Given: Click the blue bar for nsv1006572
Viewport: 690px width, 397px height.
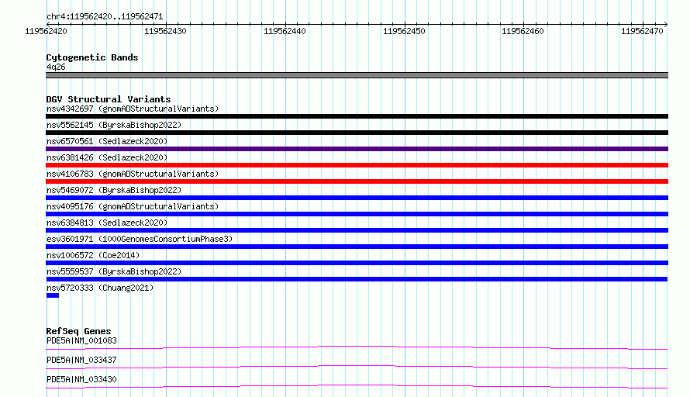Looking at the screenshot, I should pos(357,263).
